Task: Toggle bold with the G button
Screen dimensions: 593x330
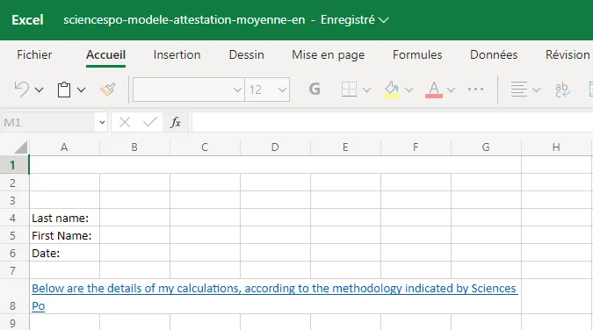Action: [x=315, y=90]
